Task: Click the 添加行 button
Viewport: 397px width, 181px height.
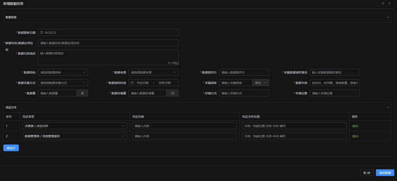Action: pyautogui.click(x=11, y=148)
